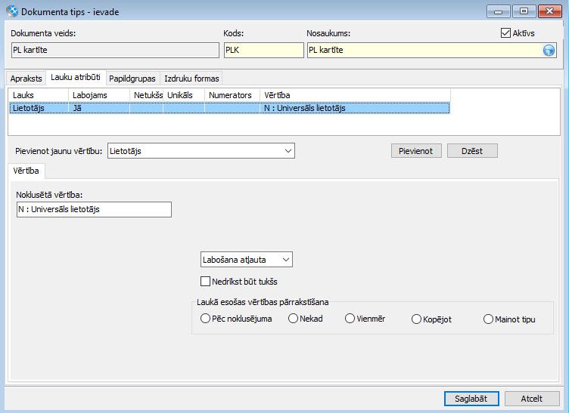Click the Dokumenta veids field

click(115, 50)
